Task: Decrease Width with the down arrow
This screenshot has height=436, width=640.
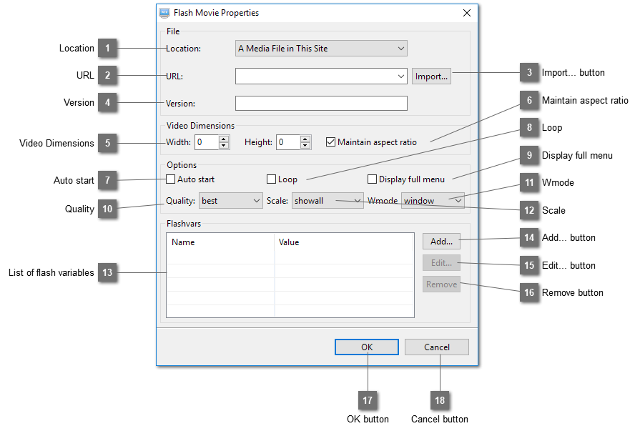Action: click(223, 146)
